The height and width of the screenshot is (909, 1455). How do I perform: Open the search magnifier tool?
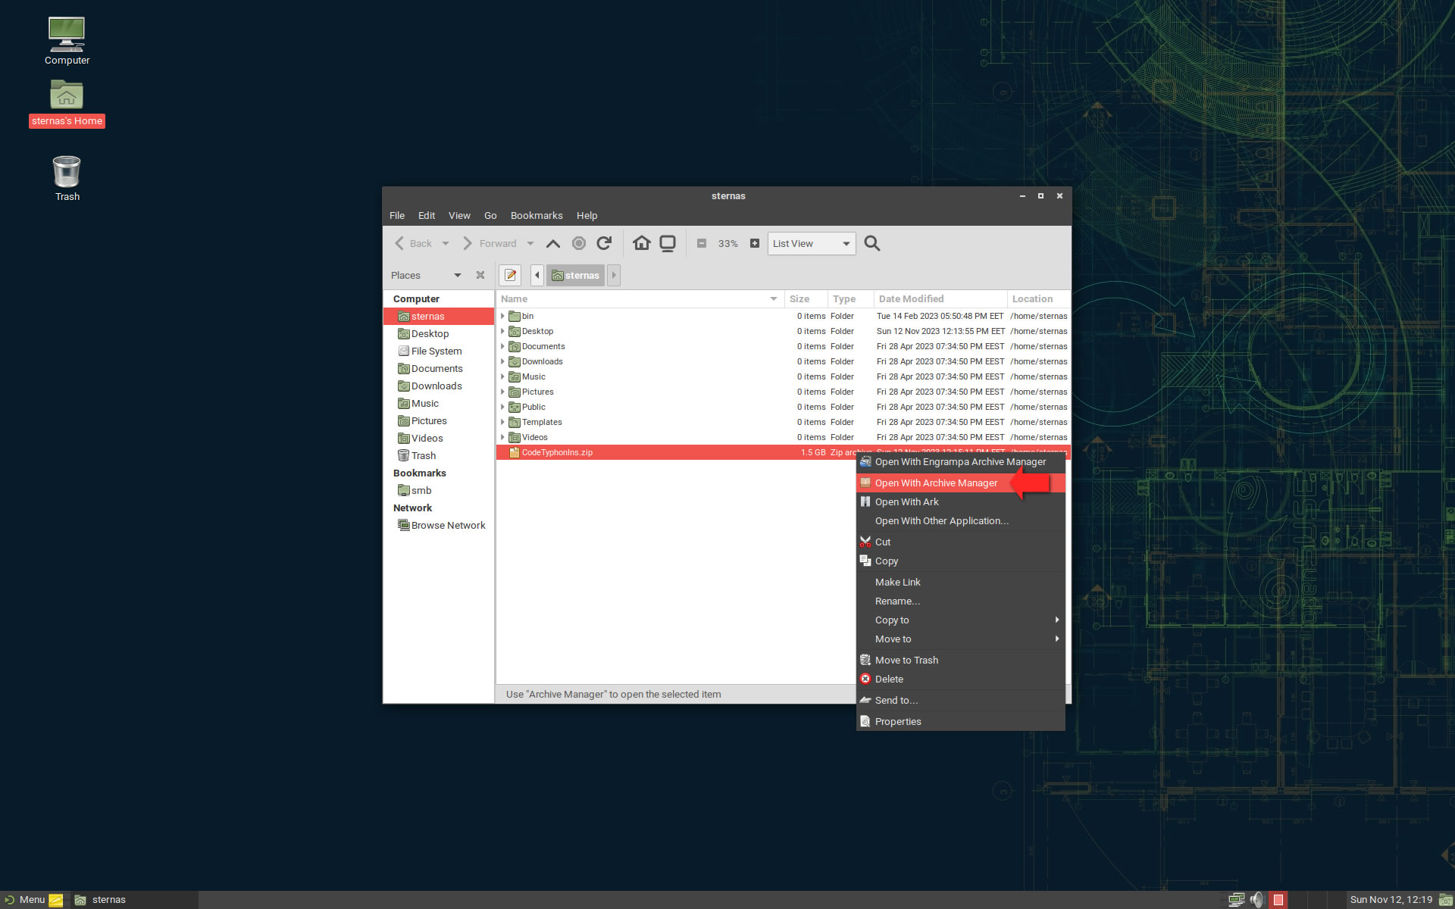click(x=872, y=243)
